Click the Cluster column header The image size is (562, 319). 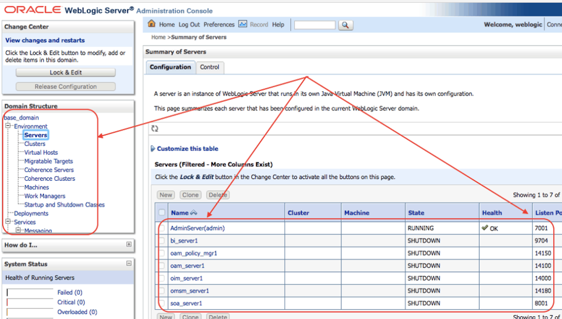coord(298,212)
